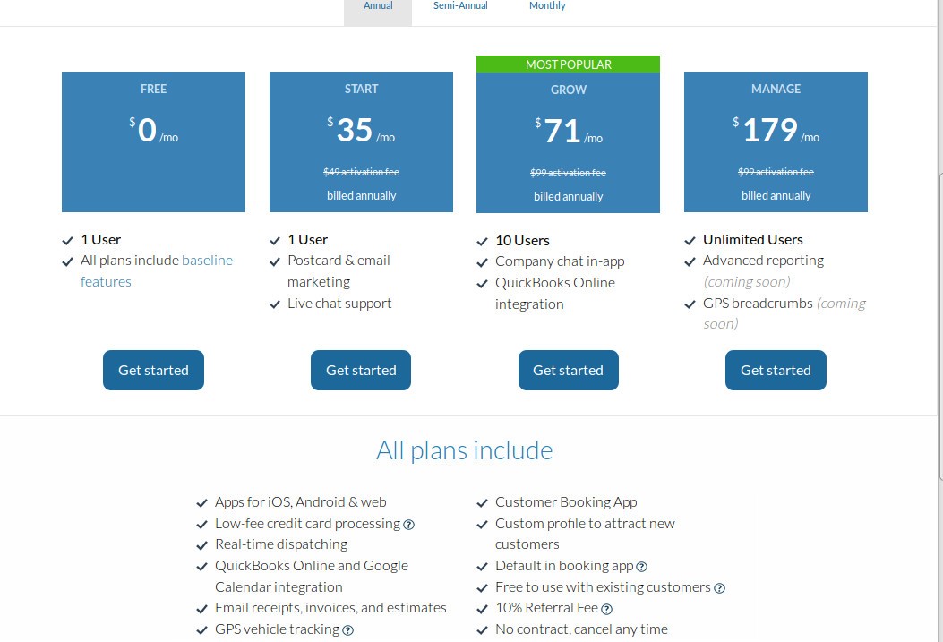Choose Get started under the Grow plan
The image size is (943, 642).
pyautogui.click(x=568, y=371)
